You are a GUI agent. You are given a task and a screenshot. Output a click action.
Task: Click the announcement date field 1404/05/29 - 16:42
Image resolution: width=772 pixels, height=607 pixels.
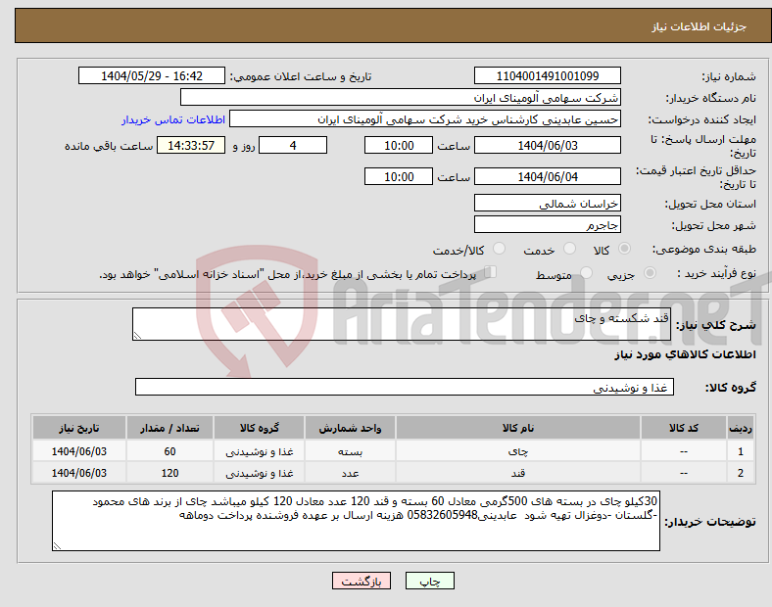[152, 75]
